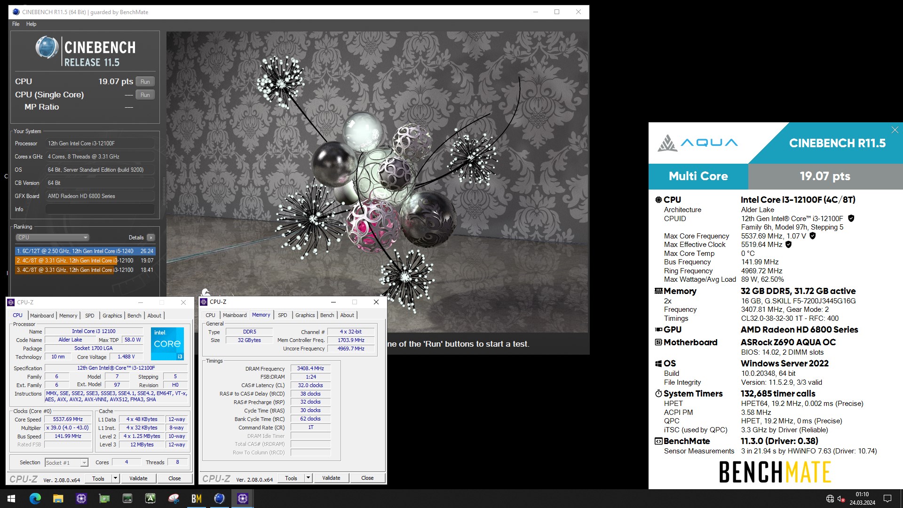
Task: Click the BenchMate code-bracket section icon
Action: click(x=658, y=441)
